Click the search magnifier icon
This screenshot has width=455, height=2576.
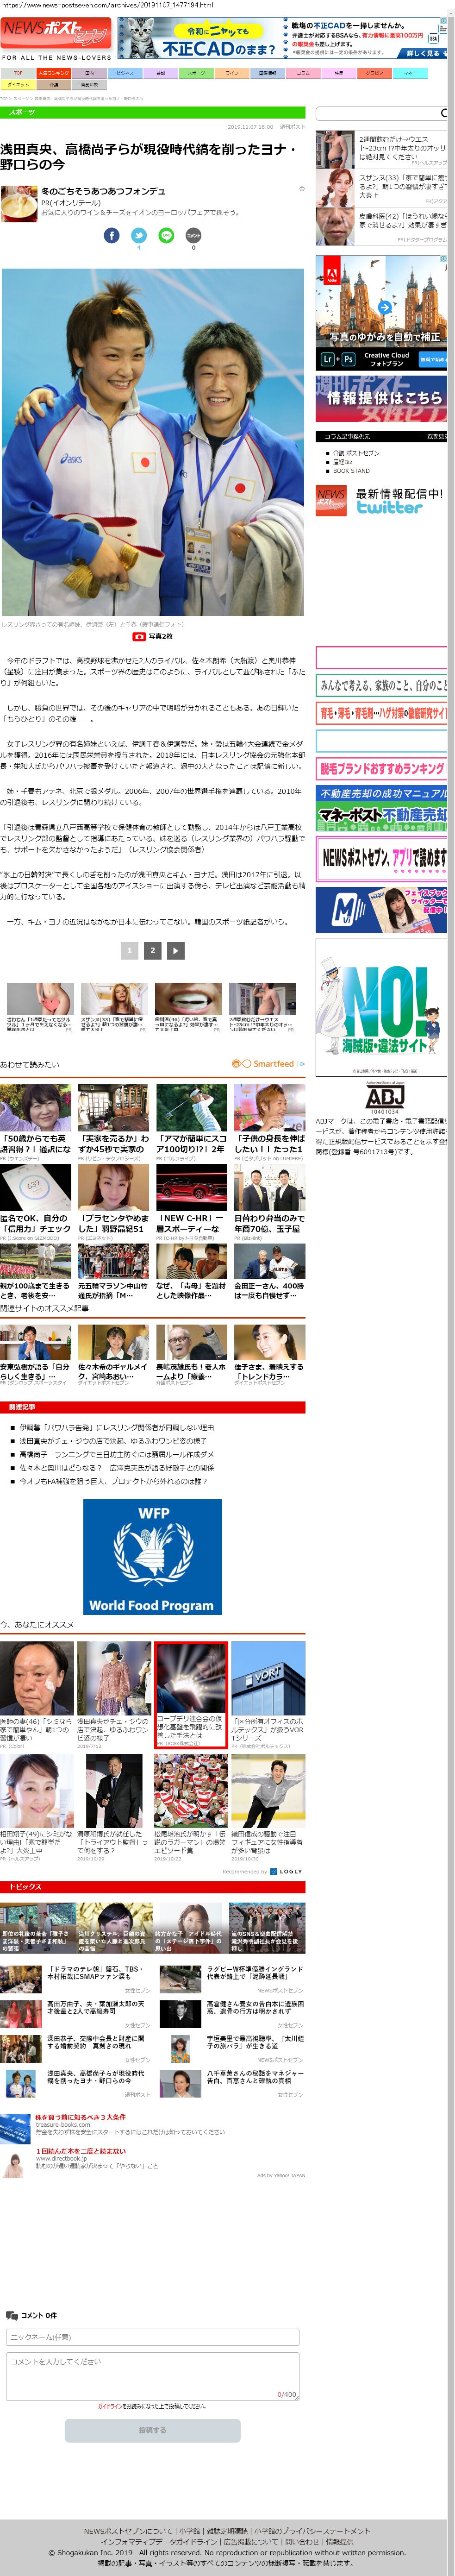[444, 113]
